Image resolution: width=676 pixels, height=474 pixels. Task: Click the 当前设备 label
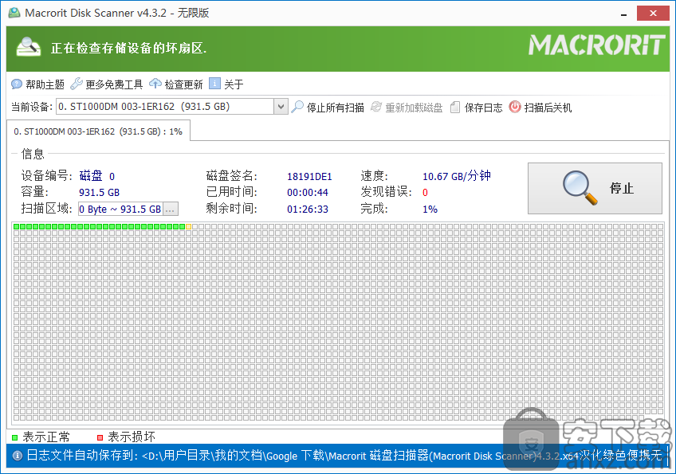point(31,107)
